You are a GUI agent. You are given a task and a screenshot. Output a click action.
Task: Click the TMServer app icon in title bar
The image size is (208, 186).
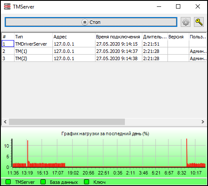(x=7, y=6)
